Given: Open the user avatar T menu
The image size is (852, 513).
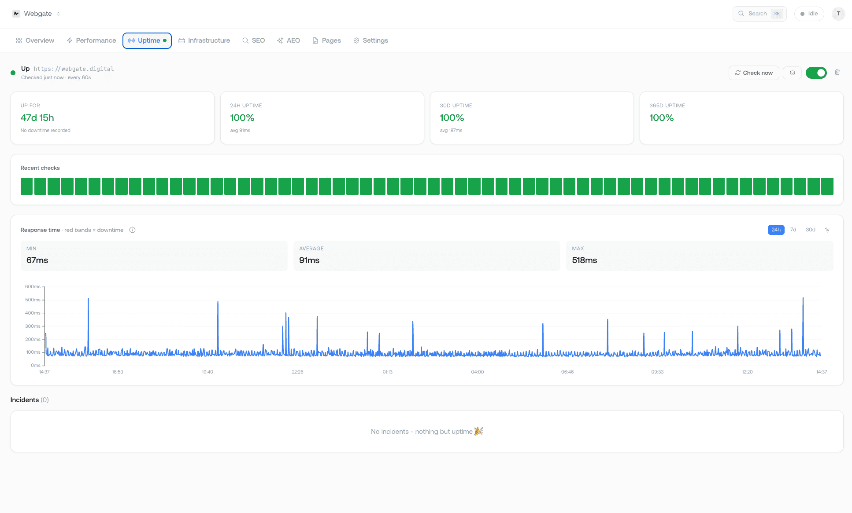Looking at the screenshot, I should click(838, 14).
